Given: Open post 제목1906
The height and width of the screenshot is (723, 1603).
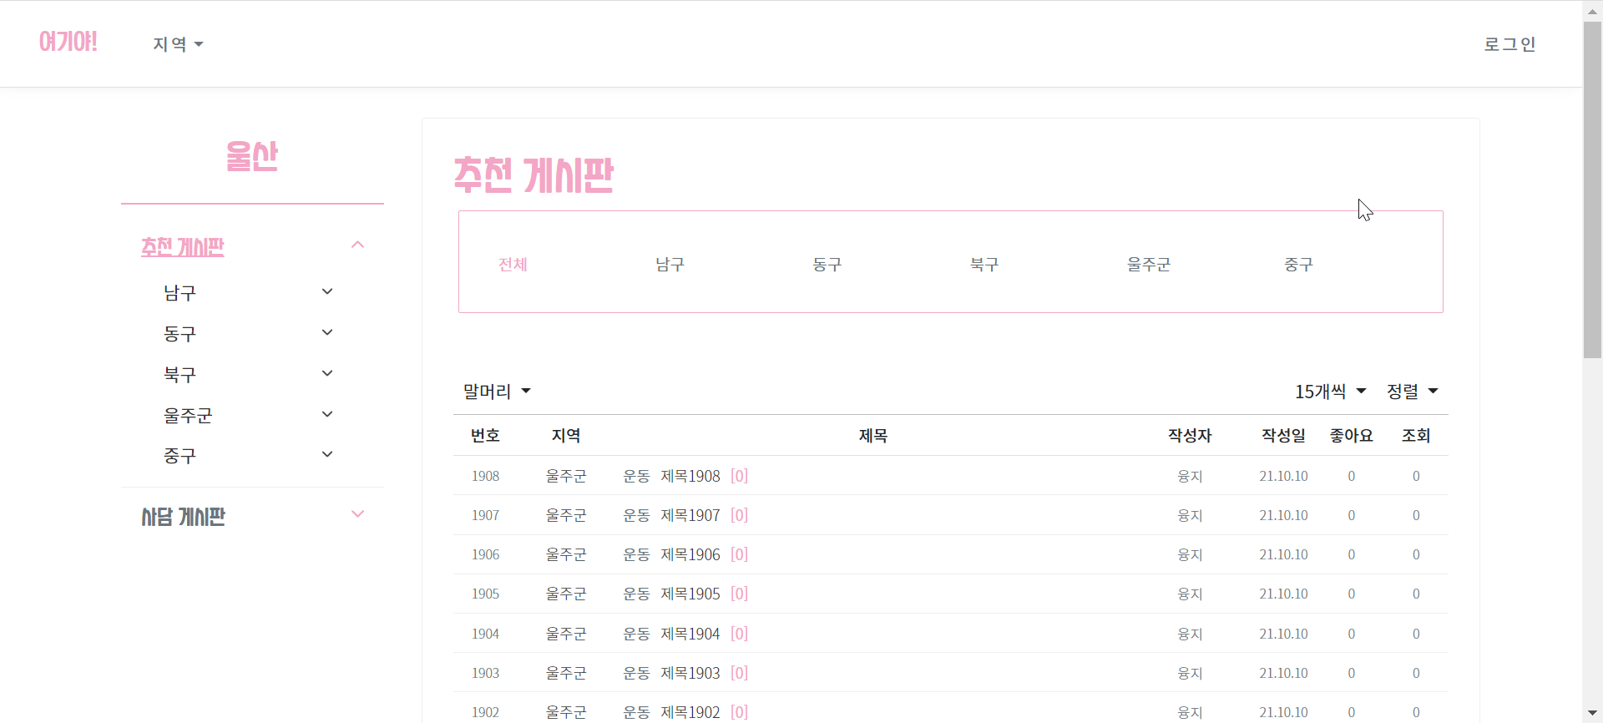Looking at the screenshot, I should click(x=690, y=554).
